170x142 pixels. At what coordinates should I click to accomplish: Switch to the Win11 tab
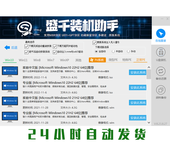(23, 60)
